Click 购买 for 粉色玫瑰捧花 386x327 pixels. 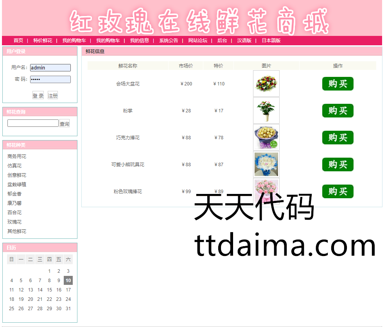point(338,192)
